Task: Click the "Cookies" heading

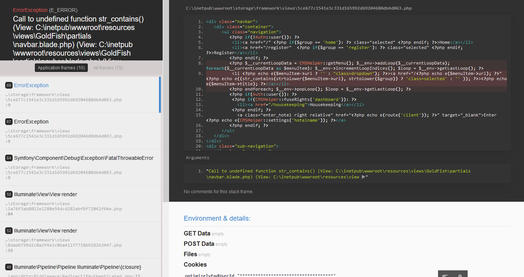Action: [195, 265]
